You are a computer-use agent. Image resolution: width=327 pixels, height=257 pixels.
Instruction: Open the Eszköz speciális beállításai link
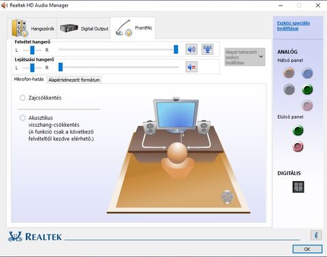click(293, 26)
